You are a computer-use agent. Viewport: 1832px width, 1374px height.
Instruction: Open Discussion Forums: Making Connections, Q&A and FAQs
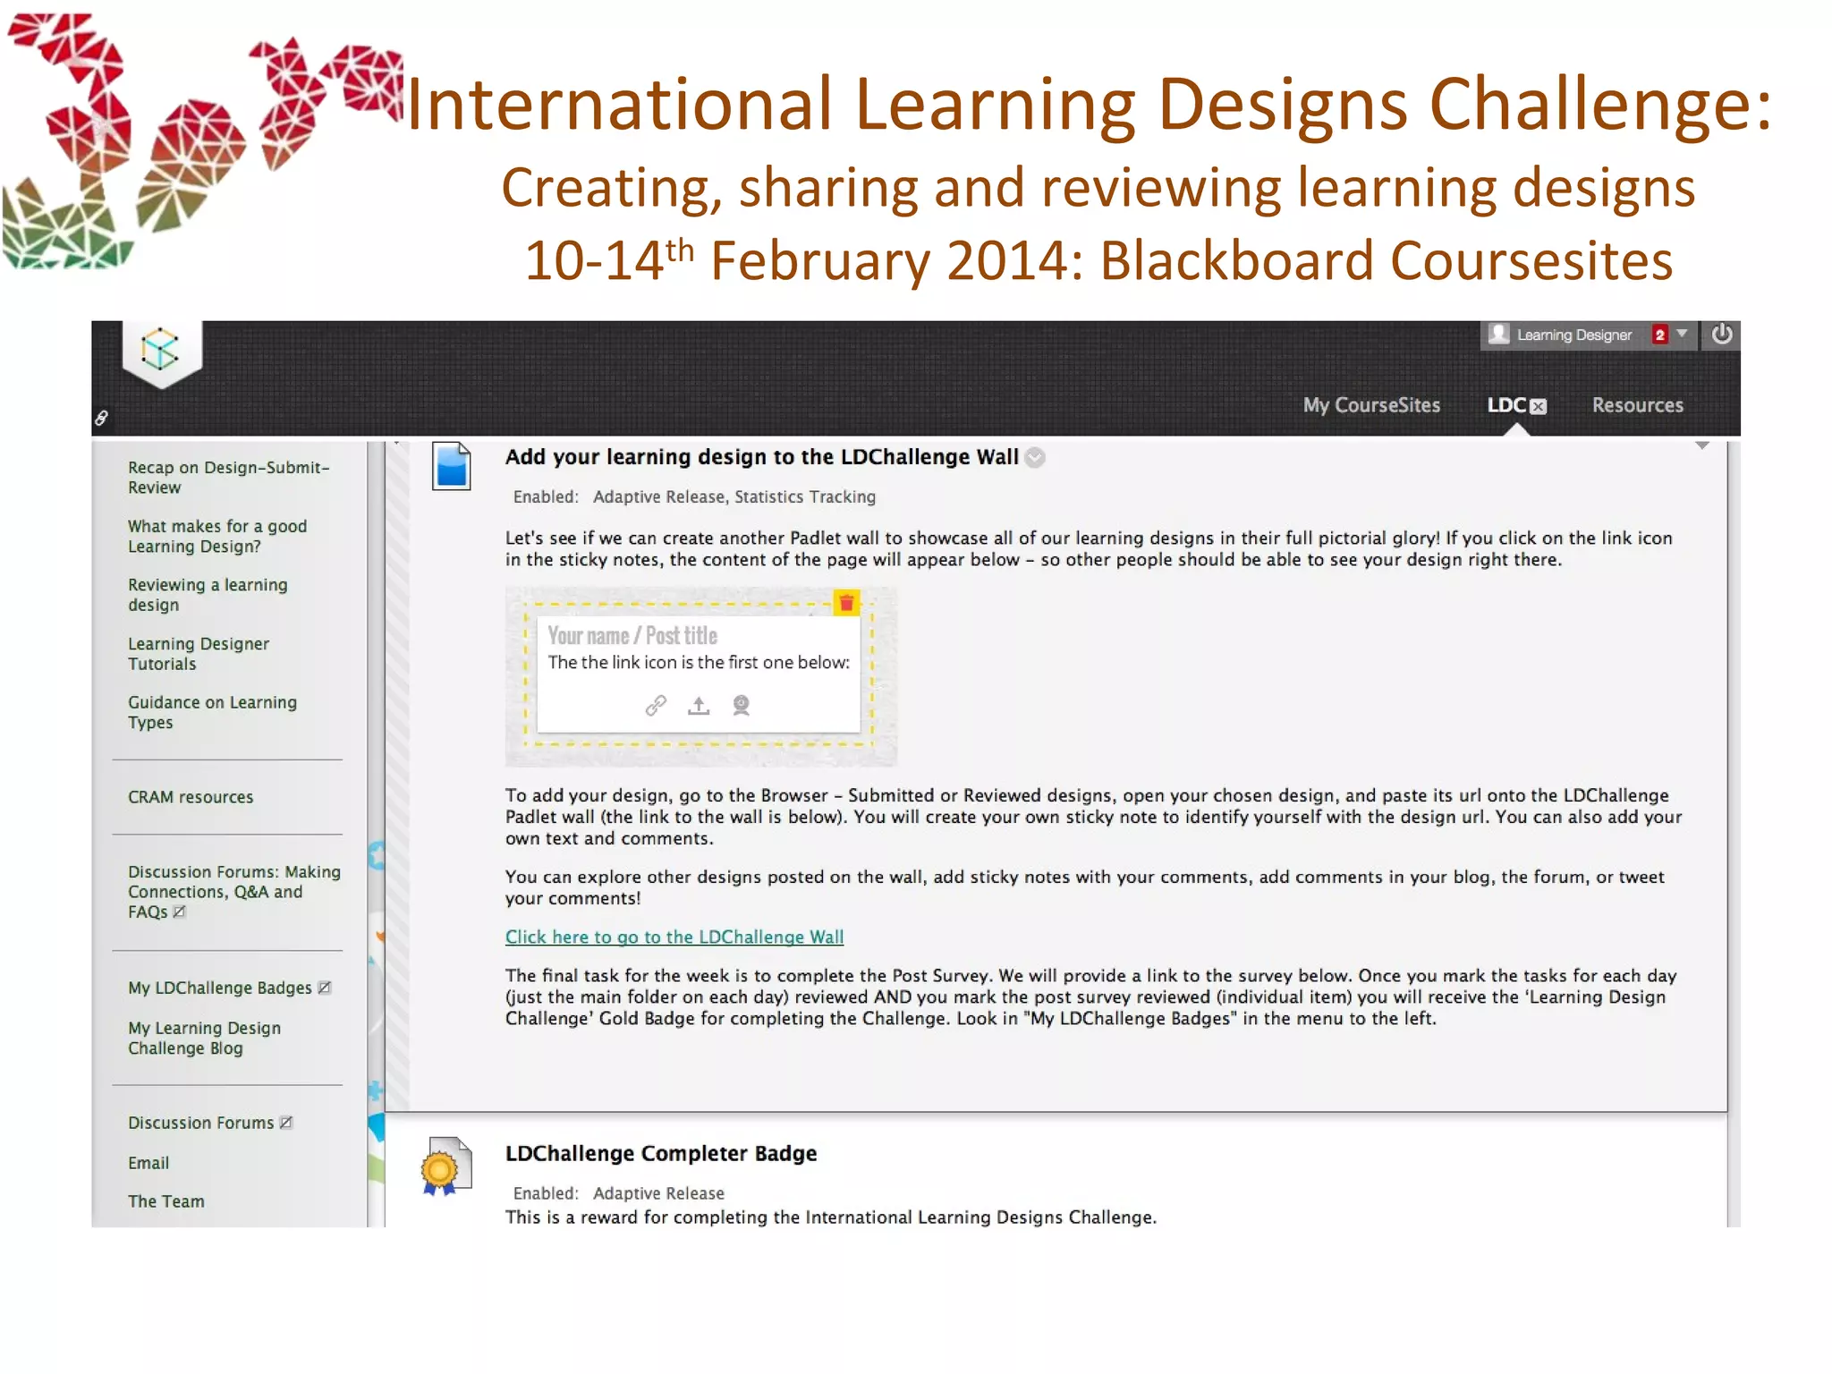(x=233, y=892)
